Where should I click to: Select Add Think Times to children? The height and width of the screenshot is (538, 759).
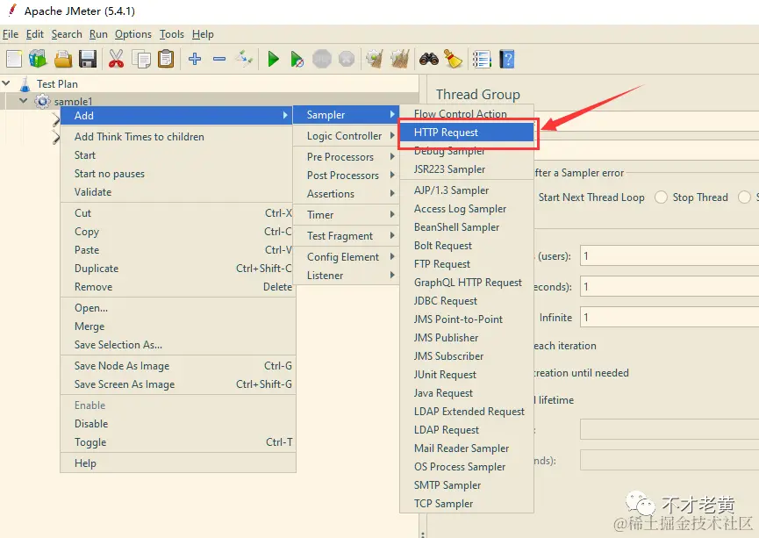point(177,137)
